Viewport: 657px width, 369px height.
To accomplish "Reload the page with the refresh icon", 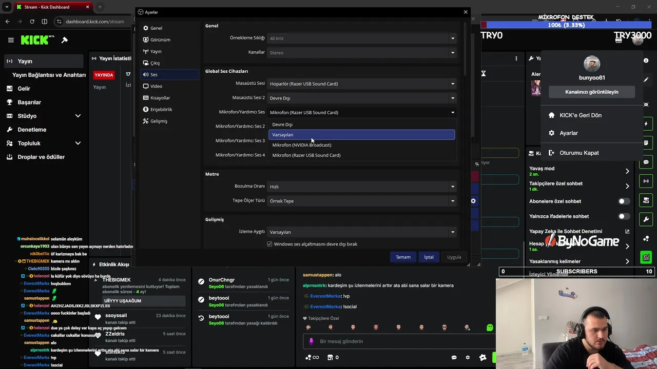I will point(32,22).
